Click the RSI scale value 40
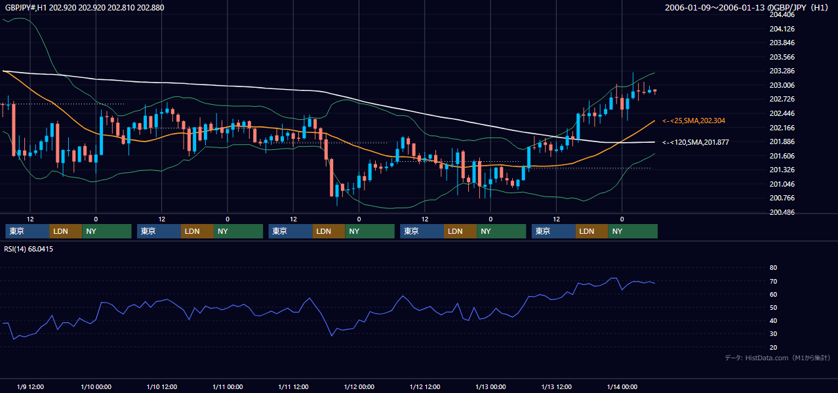The image size is (838, 393). point(774,321)
